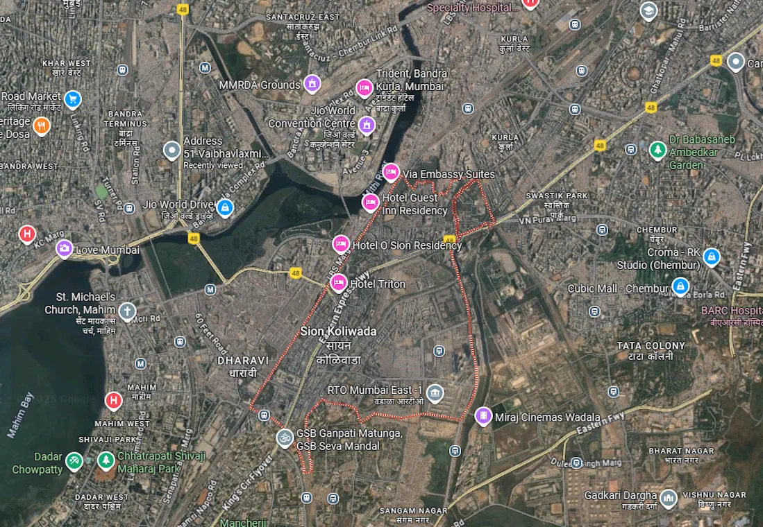Click Dr Babasaheb Ambedkar Garden marker

[658, 150]
